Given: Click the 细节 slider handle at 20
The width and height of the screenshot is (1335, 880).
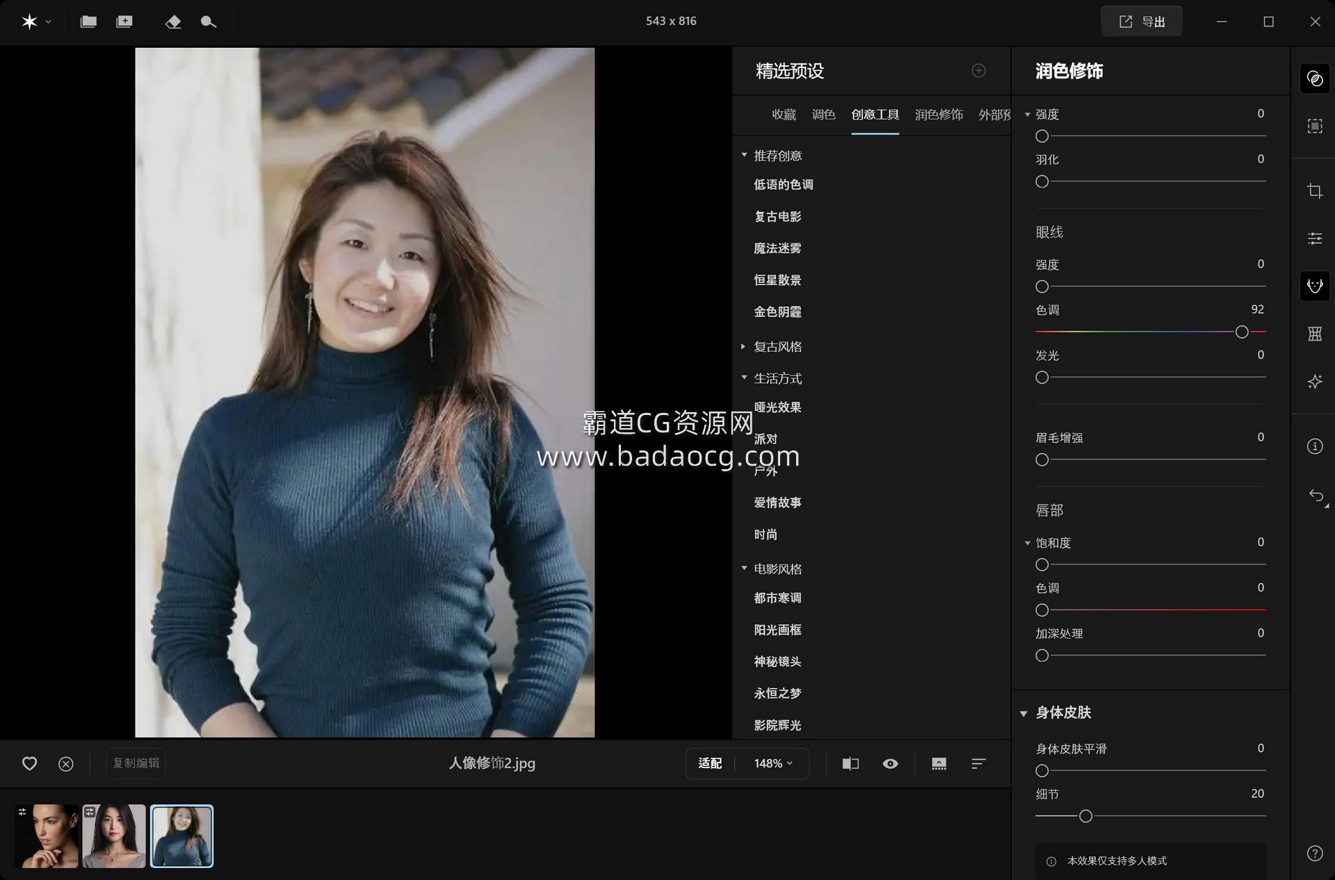Looking at the screenshot, I should pyautogui.click(x=1085, y=816).
